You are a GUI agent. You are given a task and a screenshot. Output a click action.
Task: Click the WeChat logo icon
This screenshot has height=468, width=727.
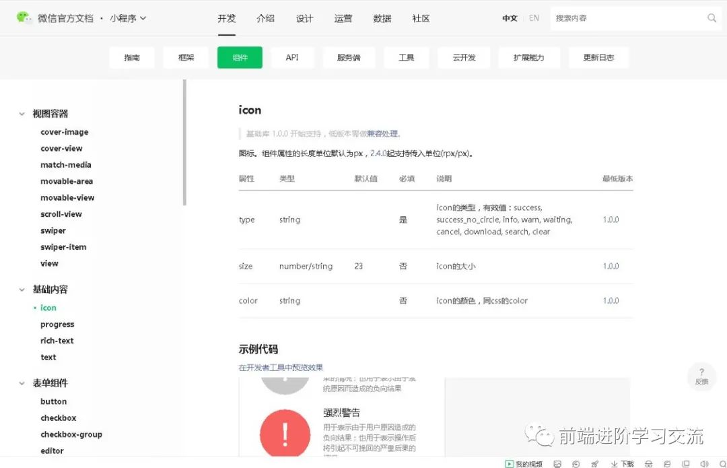(24, 18)
